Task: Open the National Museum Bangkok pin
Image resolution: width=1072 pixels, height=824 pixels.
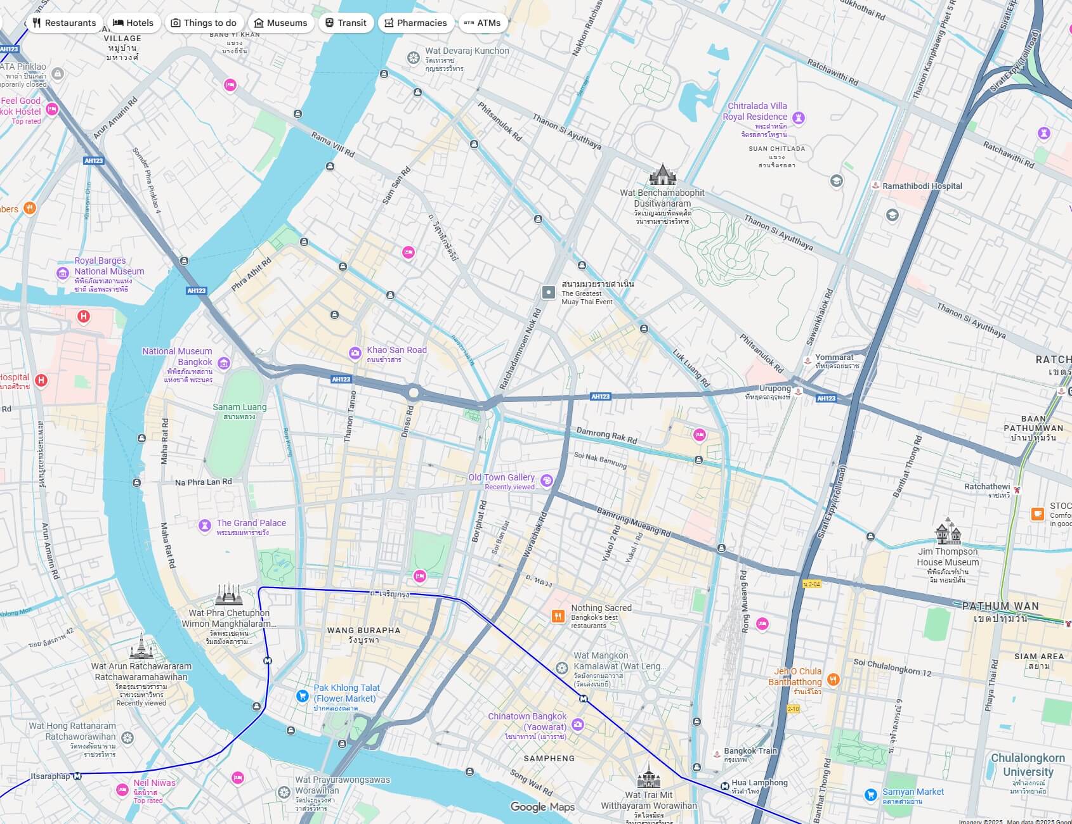Action: coord(223,363)
